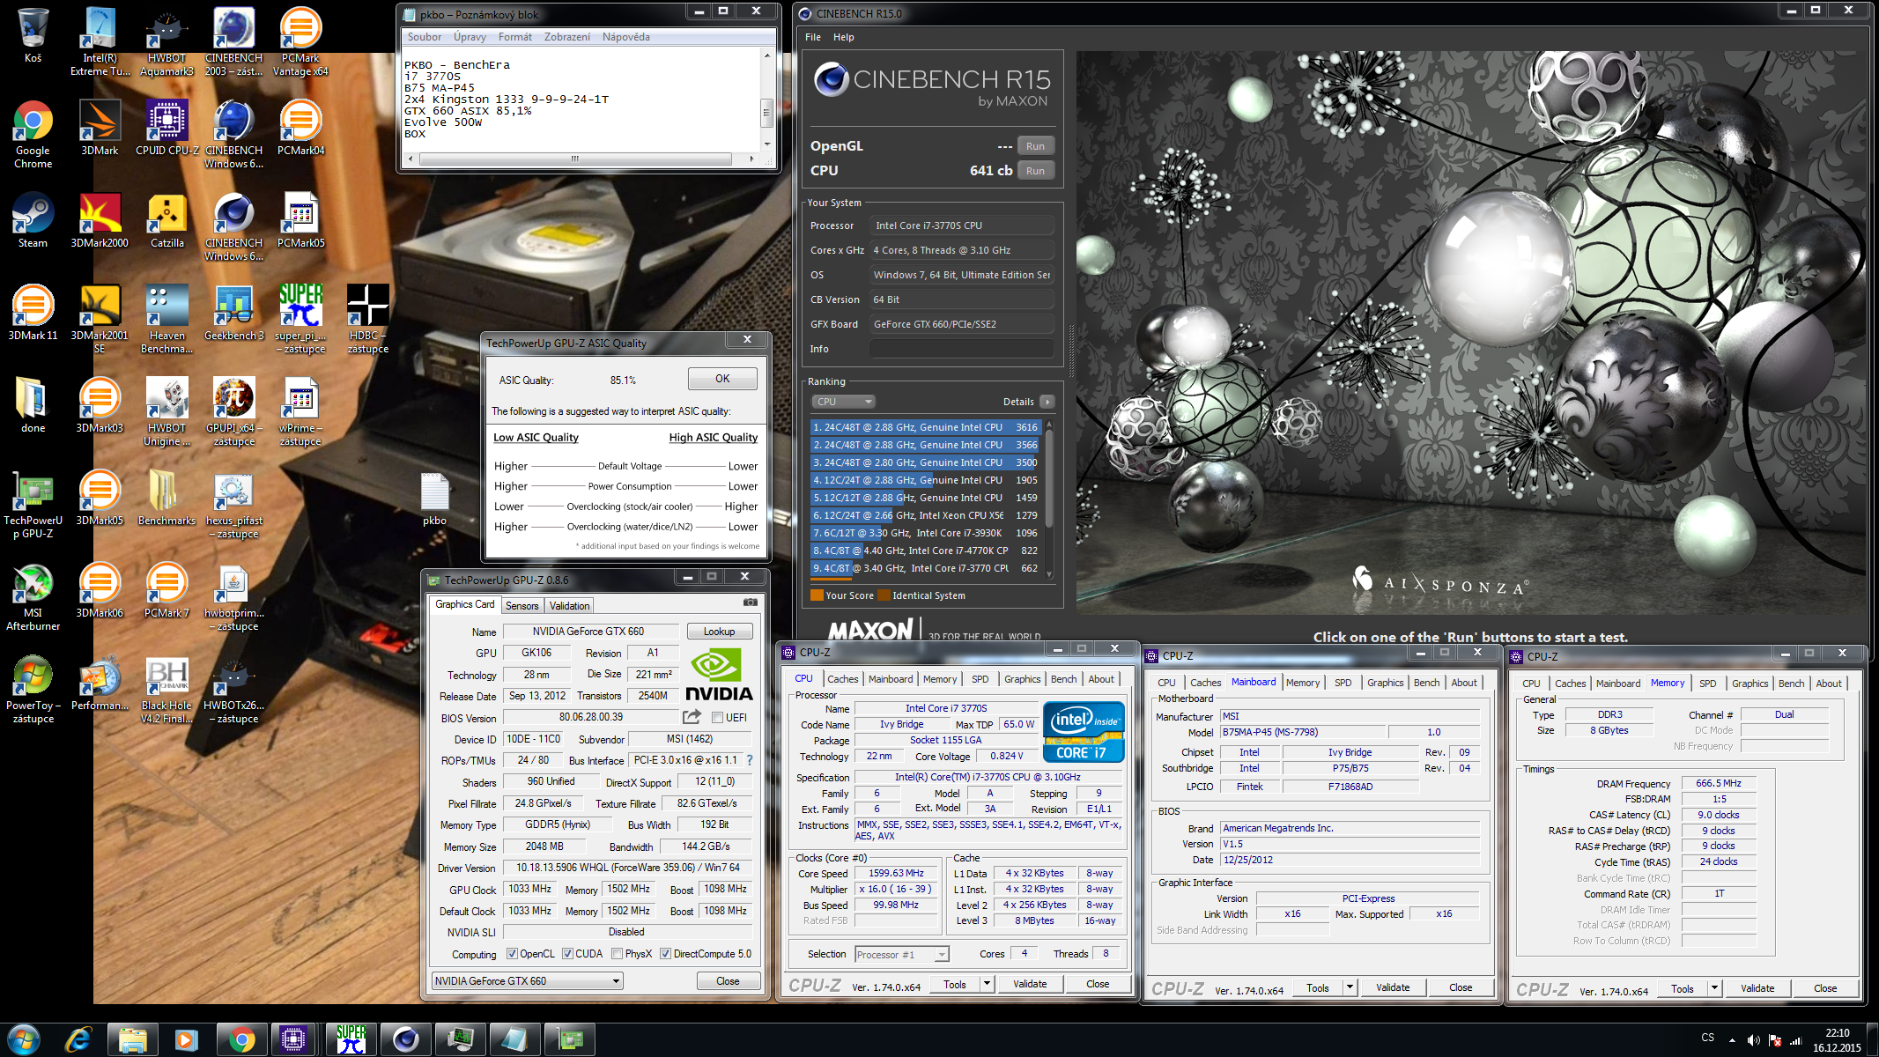Click the GPU-Z BIOS export share icon

click(692, 717)
